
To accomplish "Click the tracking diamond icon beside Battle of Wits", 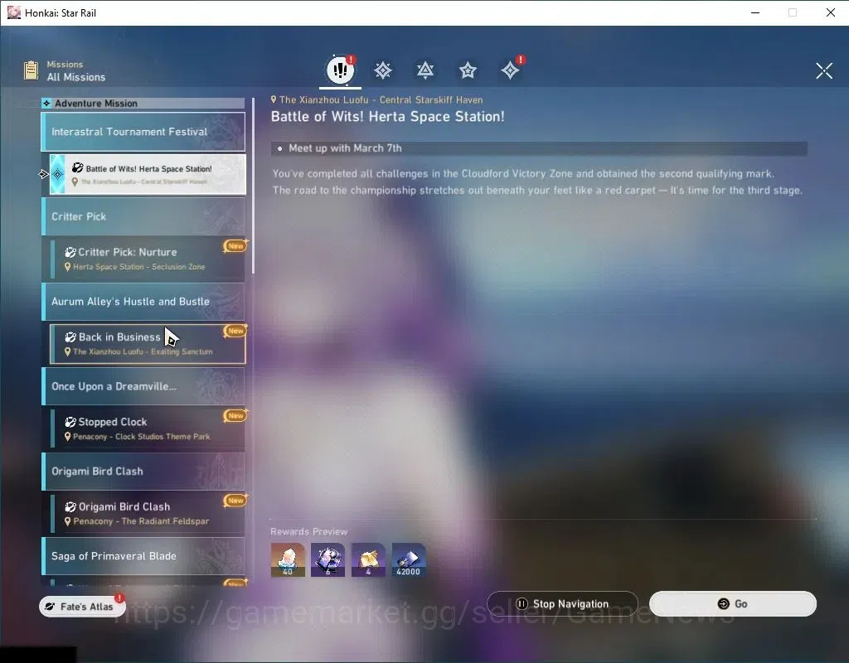I will click(x=57, y=174).
